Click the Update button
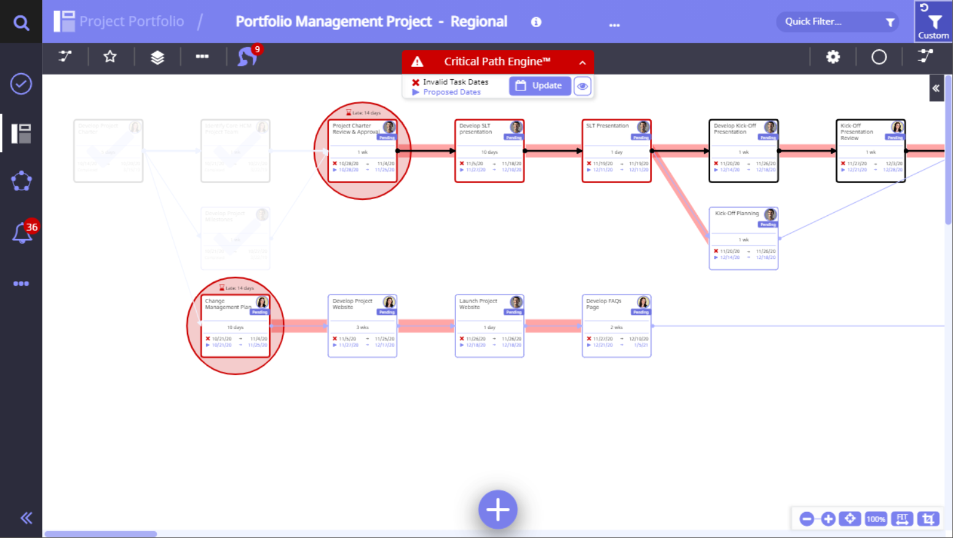This screenshot has height=538, width=953. tap(539, 86)
